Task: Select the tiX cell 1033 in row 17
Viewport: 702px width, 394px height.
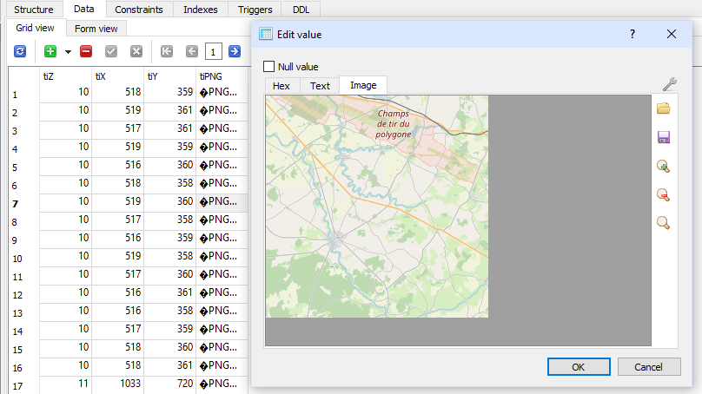Action: click(x=118, y=384)
